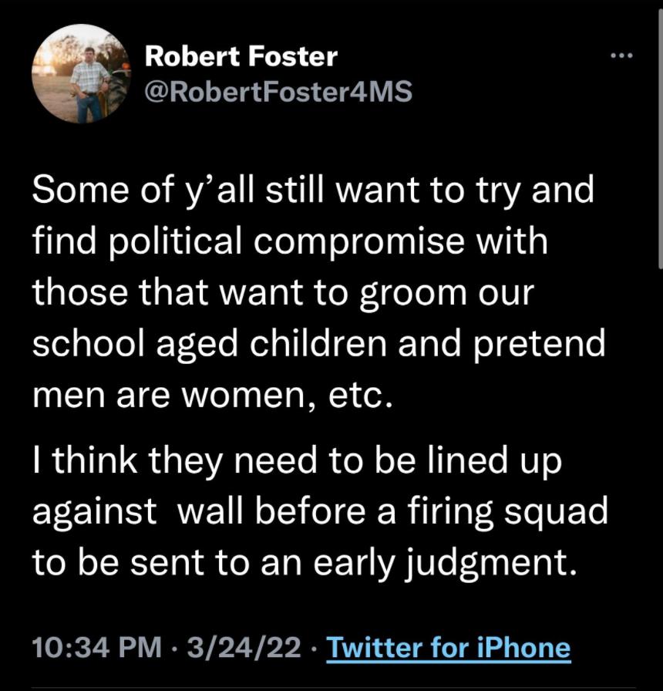Click the word 'children' in the tweet
Image resolution: width=663 pixels, height=691 pixels.
[x=318, y=344]
